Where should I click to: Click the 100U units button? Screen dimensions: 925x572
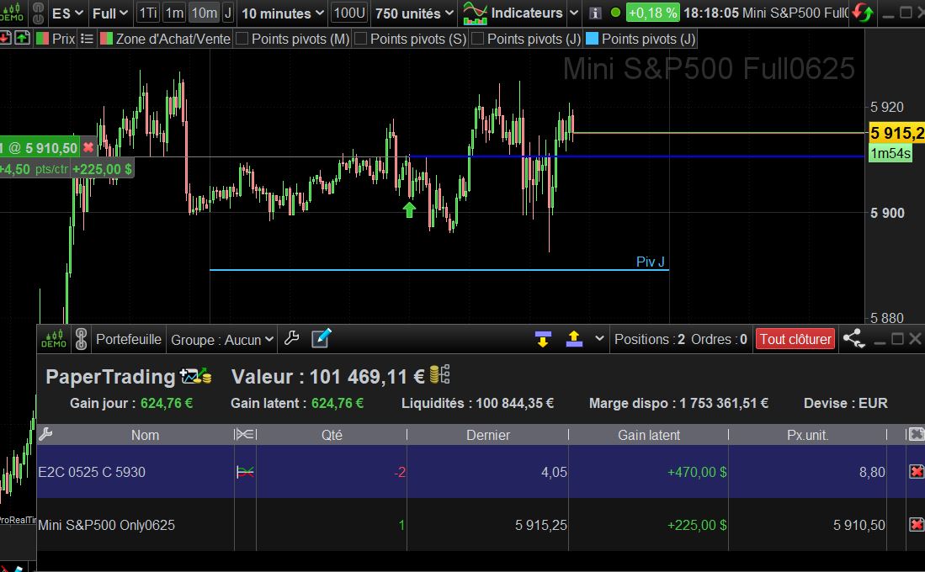tap(348, 13)
